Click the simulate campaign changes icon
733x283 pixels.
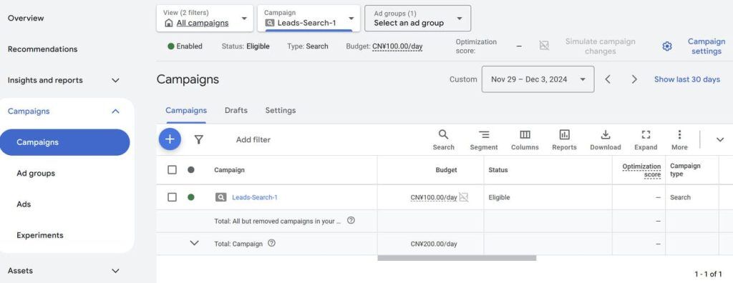point(544,45)
